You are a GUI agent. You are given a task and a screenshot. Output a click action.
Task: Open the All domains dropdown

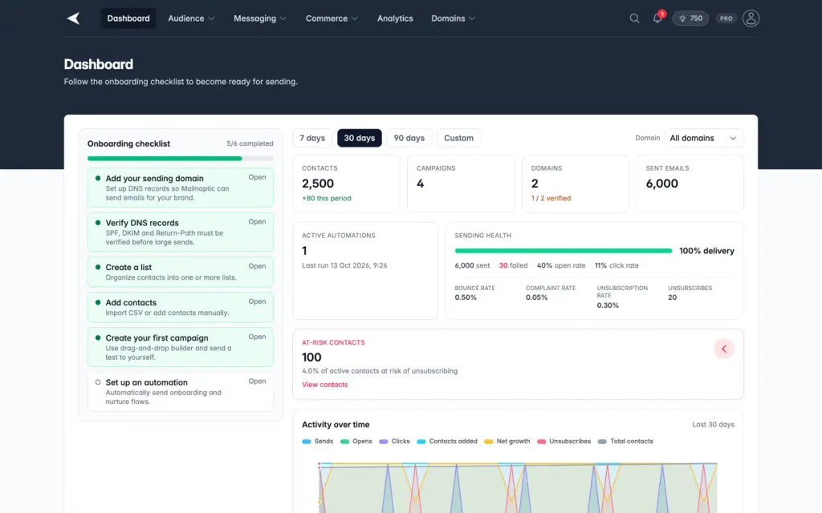click(704, 138)
